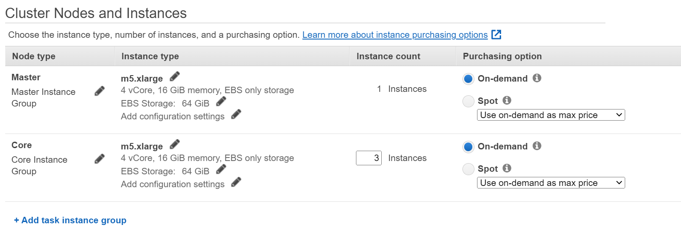
Task: Edit the Core Instance Group name pencil
Action: (x=100, y=159)
